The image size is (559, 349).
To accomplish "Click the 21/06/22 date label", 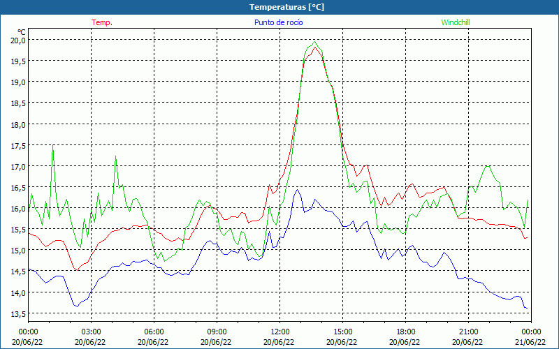I will [x=531, y=342].
